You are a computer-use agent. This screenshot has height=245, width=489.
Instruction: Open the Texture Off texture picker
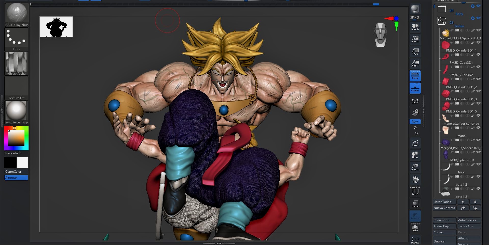[x=17, y=88]
